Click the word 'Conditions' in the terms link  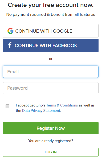point(69,105)
